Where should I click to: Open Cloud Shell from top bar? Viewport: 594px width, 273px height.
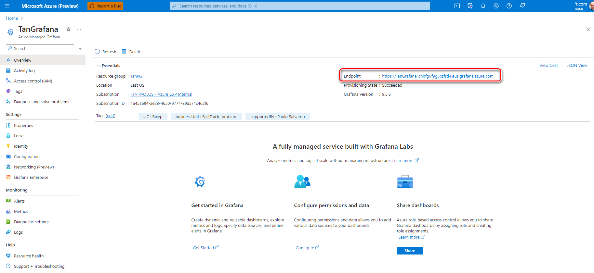point(457,6)
